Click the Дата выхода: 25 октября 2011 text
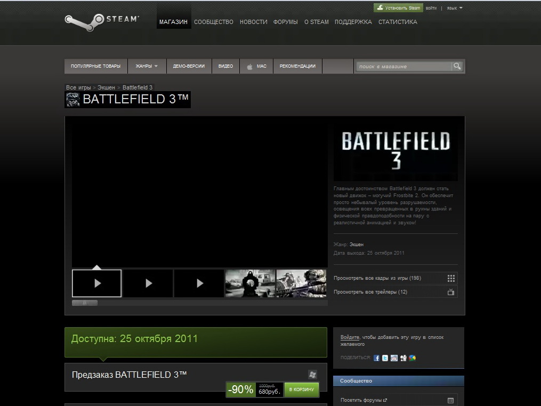The image size is (541, 406). point(369,253)
